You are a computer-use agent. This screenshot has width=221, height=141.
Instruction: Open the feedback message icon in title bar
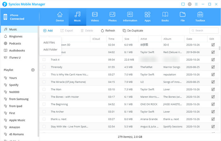[183, 4]
